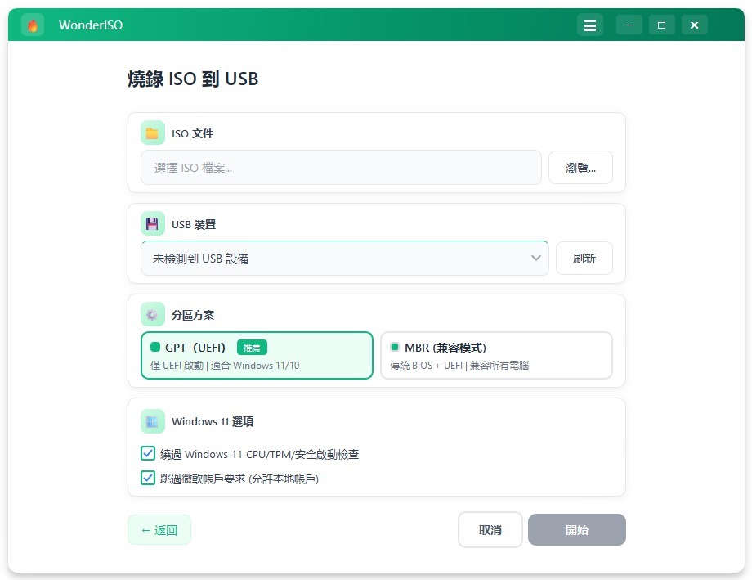The width and height of the screenshot is (752, 580).
Task: Click the 分區方案 gear icon
Action: 153,314
